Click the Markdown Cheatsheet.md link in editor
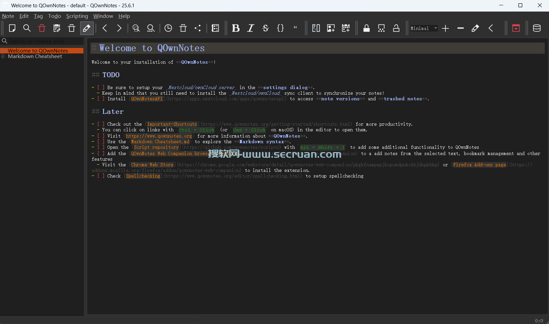 coord(160,142)
